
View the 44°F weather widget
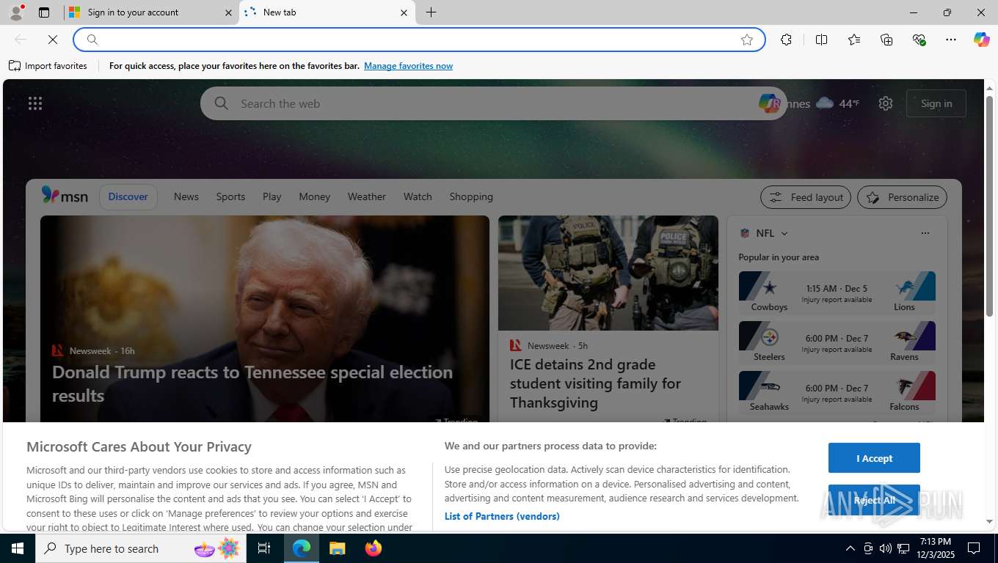837,103
